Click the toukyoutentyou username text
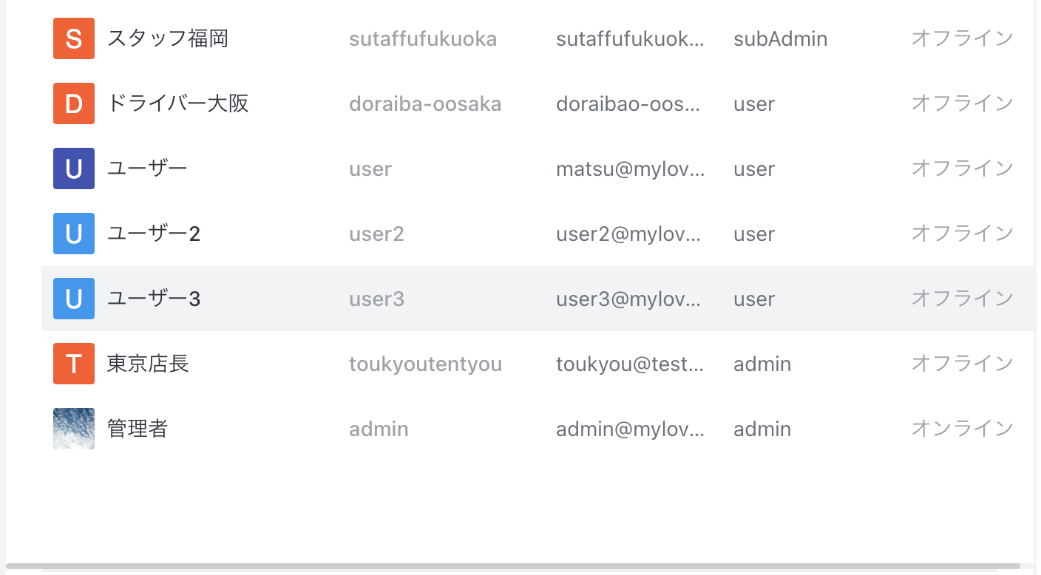The image size is (1041, 575). coord(425,364)
